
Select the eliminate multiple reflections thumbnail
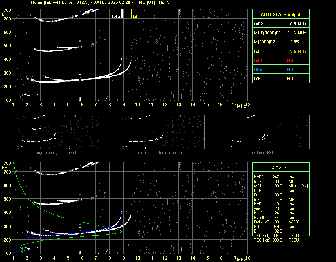pos(161,132)
